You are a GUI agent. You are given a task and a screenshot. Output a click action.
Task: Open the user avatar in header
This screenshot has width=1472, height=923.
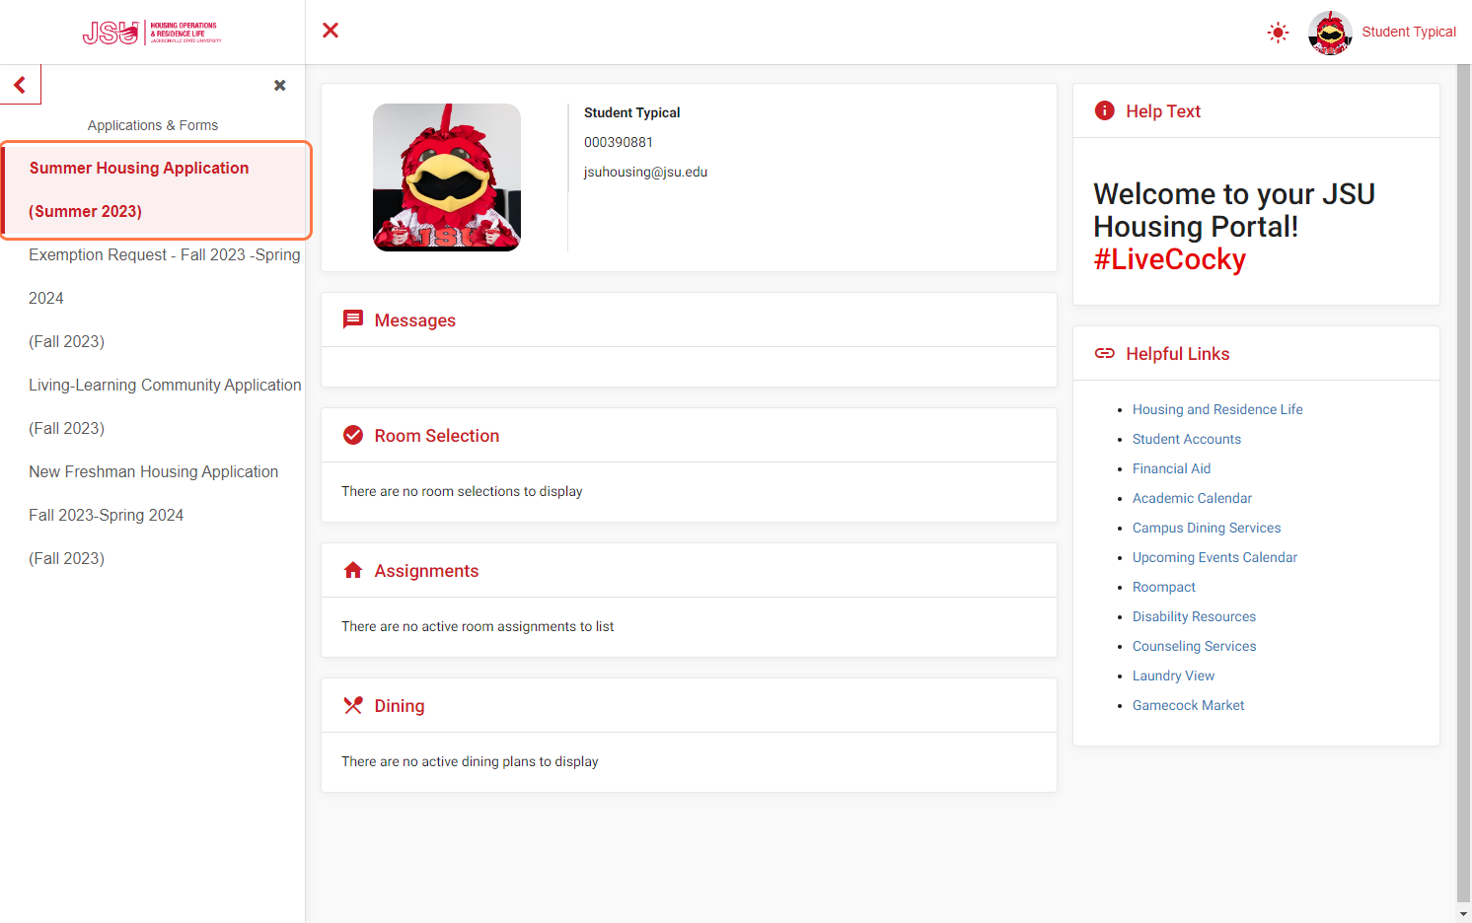(x=1330, y=33)
